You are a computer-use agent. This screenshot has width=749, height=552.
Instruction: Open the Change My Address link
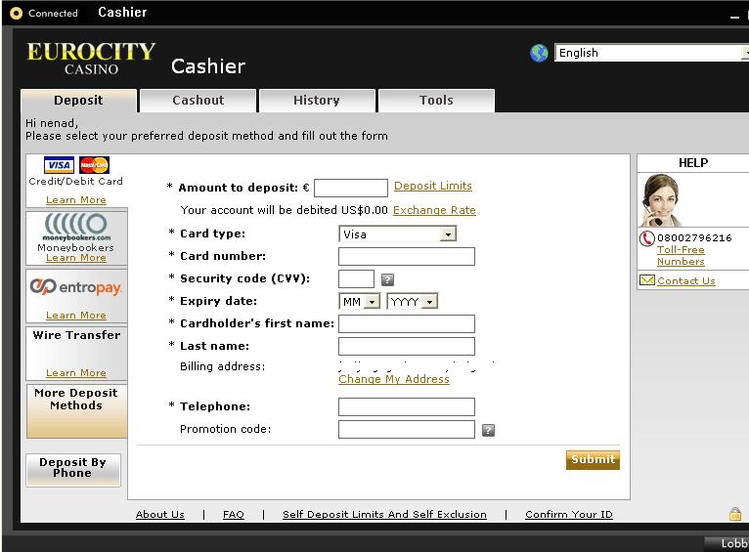pos(393,379)
